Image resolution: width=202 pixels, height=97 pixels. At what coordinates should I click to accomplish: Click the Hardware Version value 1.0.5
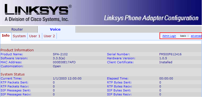point(163,58)
